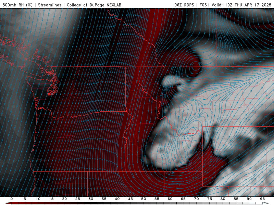Click the colorbar label "80"
Image resolution: width=274 pixels, height=205 pixels.
[223, 199]
